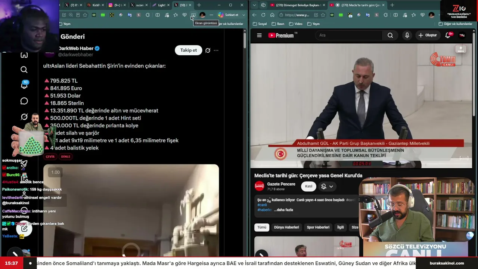Open the Video bookmarks folder
Viewport: 478px width, 269px height.
point(295,24)
